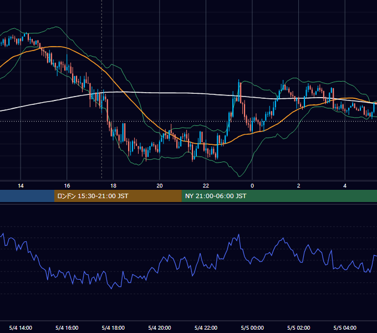Image resolution: width=377 pixels, height=333 pixels.
Task: Click the 5/5 04:00 label on oscillator axis
Action: click(x=345, y=327)
